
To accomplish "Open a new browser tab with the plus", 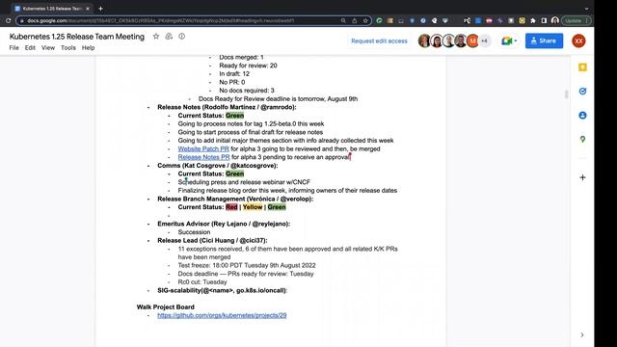I will point(100,9).
